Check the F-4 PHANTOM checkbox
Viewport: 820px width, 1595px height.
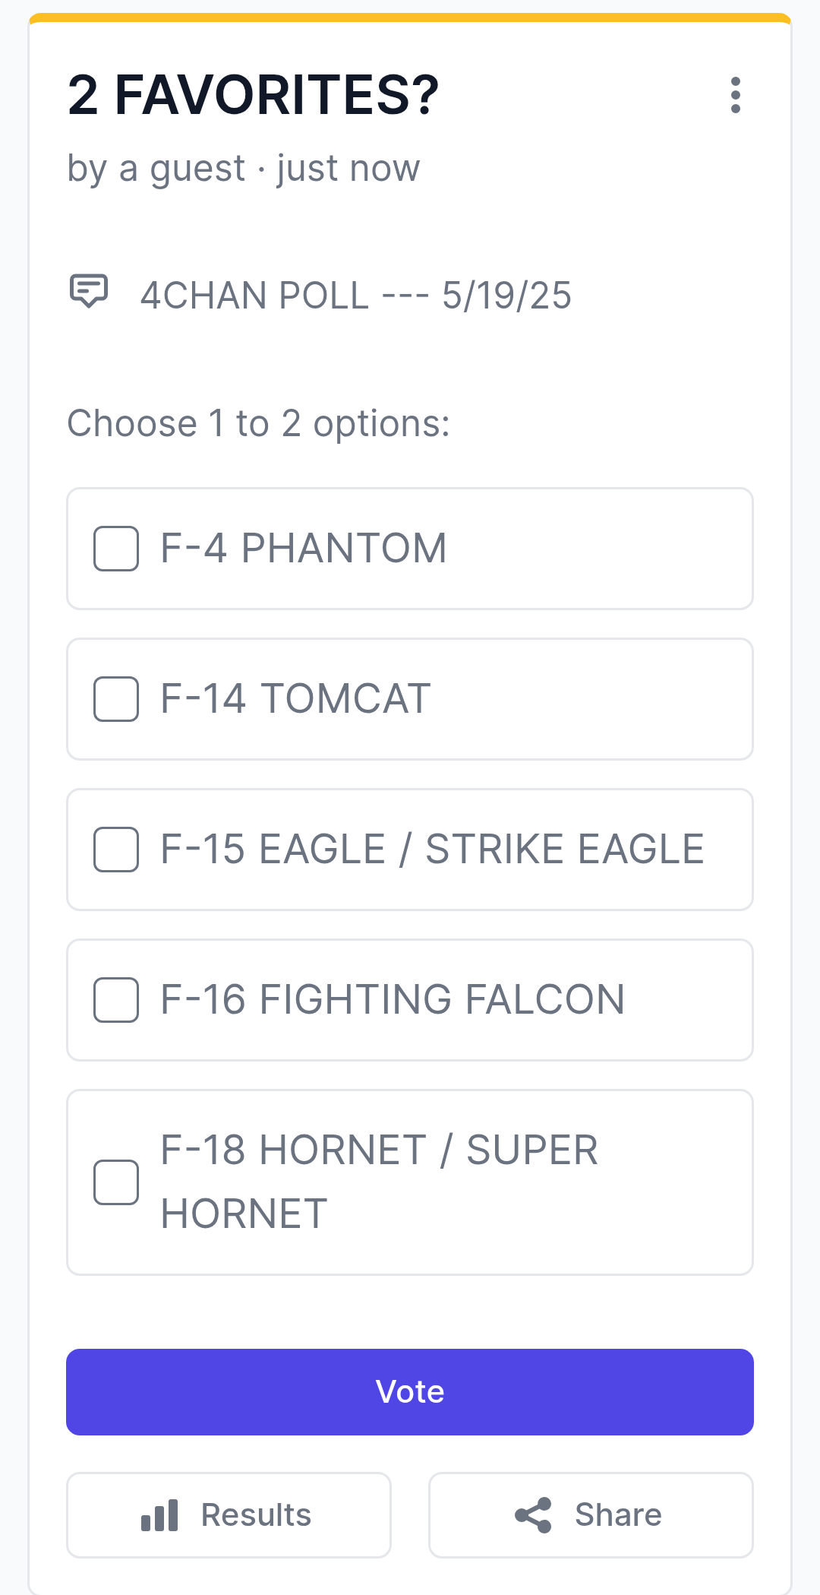(116, 548)
